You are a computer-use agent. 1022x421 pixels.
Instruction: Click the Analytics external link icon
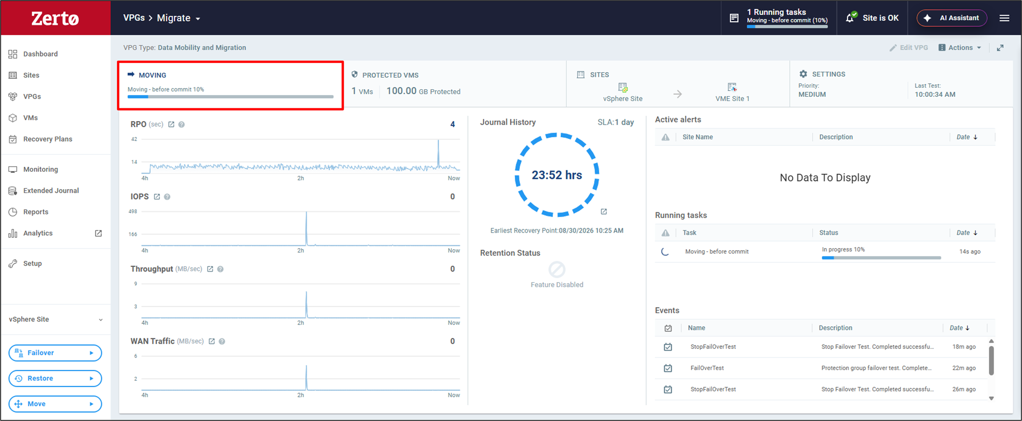[98, 233]
